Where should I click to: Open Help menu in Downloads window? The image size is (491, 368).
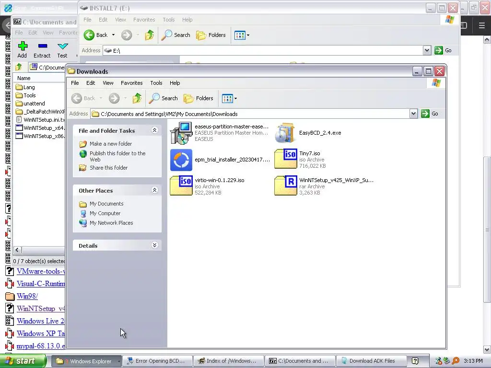[175, 83]
